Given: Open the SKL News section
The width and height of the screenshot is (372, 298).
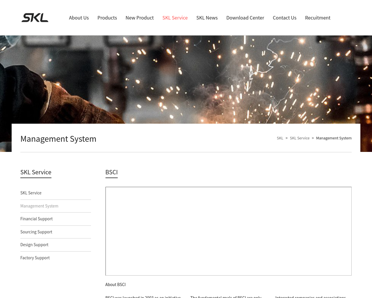Looking at the screenshot, I should click(207, 18).
